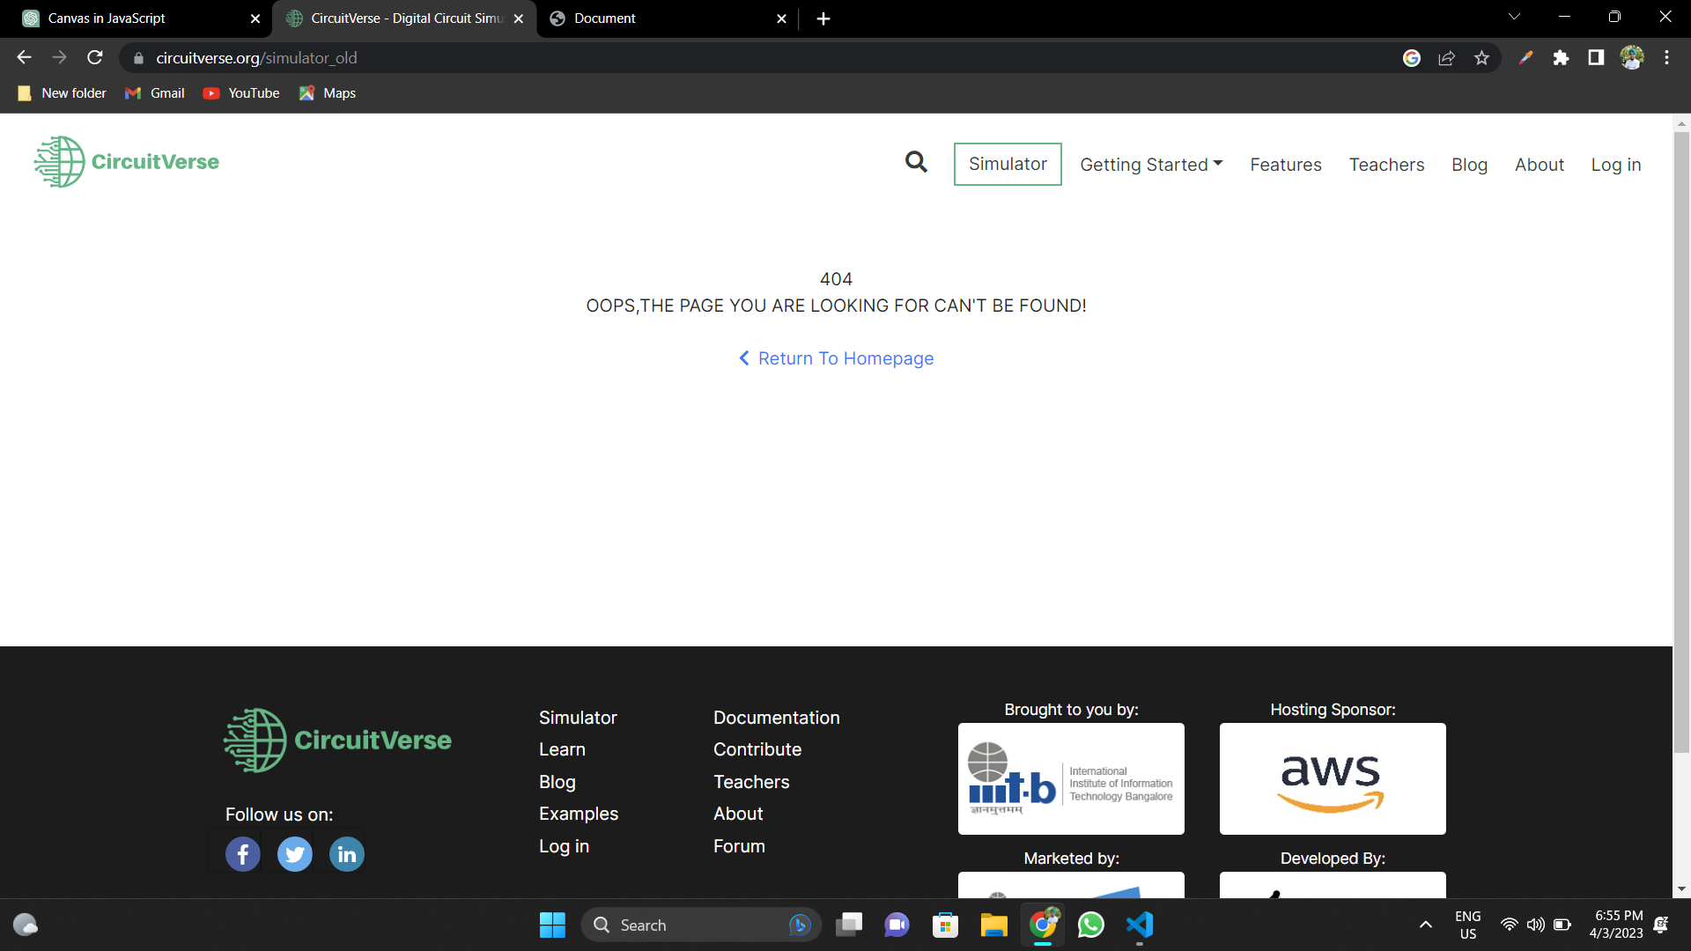Reload the current page
Screen dimensions: 1691x951
(94, 57)
